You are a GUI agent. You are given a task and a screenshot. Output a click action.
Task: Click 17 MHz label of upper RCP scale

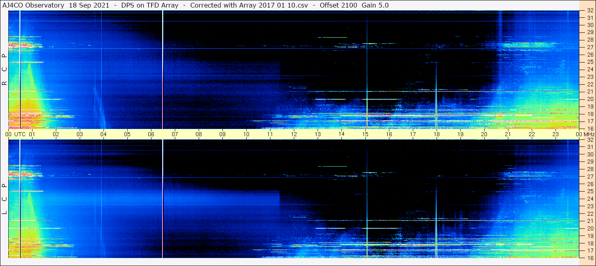(590, 121)
